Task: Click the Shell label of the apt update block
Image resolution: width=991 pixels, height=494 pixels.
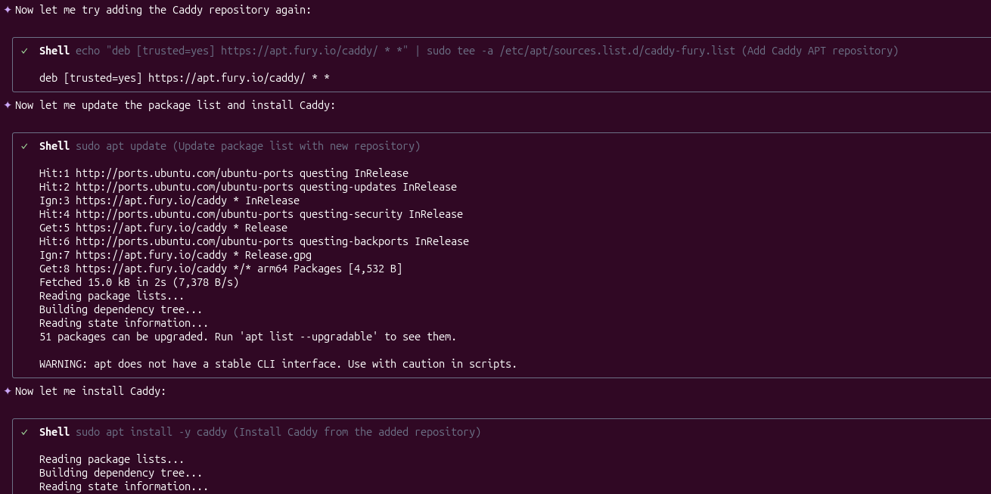Action: (54, 146)
